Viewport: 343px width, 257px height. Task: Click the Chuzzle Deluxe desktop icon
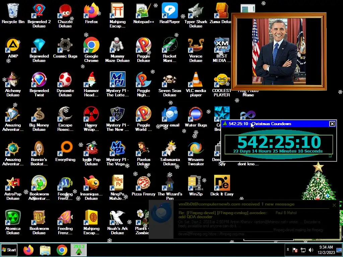(x=65, y=15)
